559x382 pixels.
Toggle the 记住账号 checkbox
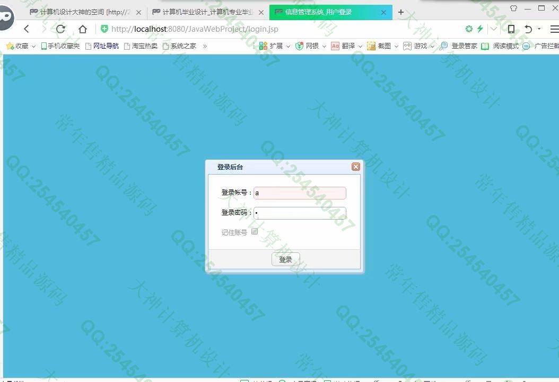pos(255,232)
